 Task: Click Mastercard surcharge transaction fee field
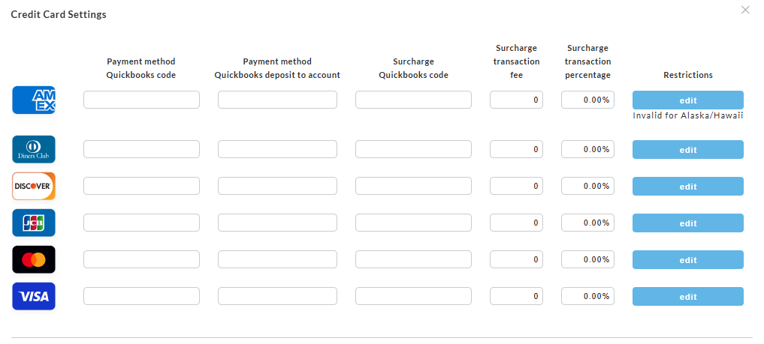517,259
